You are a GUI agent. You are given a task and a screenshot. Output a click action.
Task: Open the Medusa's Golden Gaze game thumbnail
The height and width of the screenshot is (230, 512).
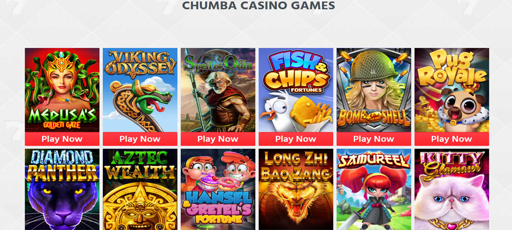point(62,90)
